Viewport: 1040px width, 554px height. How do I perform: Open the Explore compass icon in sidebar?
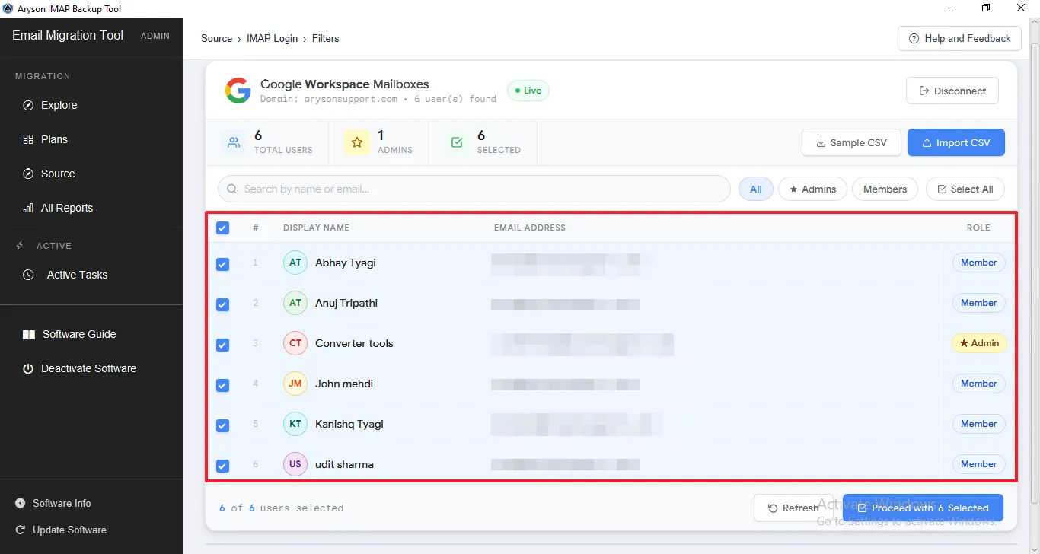pos(28,105)
